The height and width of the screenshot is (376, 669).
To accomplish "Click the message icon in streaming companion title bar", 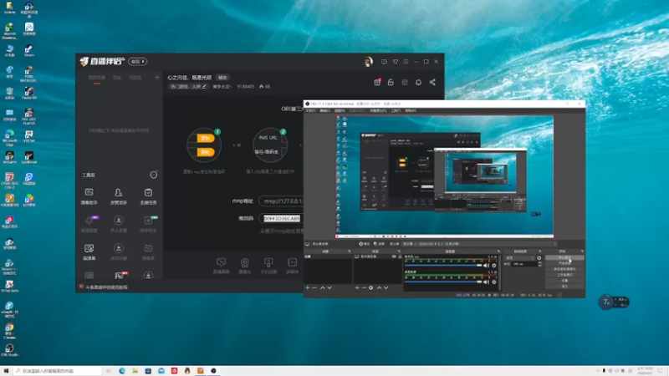I will point(384,61).
